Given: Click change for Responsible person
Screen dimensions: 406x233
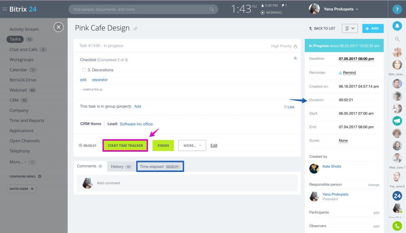Looking at the screenshot, I should (x=373, y=185).
